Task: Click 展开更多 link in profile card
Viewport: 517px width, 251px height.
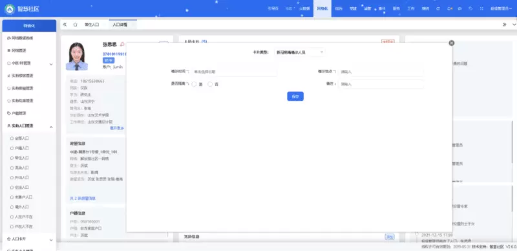Action: (x=117, y=128)
